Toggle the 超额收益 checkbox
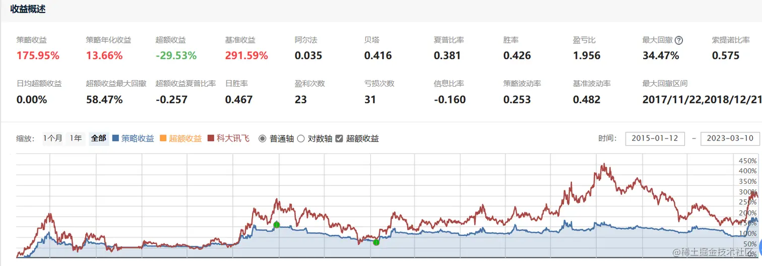Viewport: 762px width, 266px height. tap(339, 139)
